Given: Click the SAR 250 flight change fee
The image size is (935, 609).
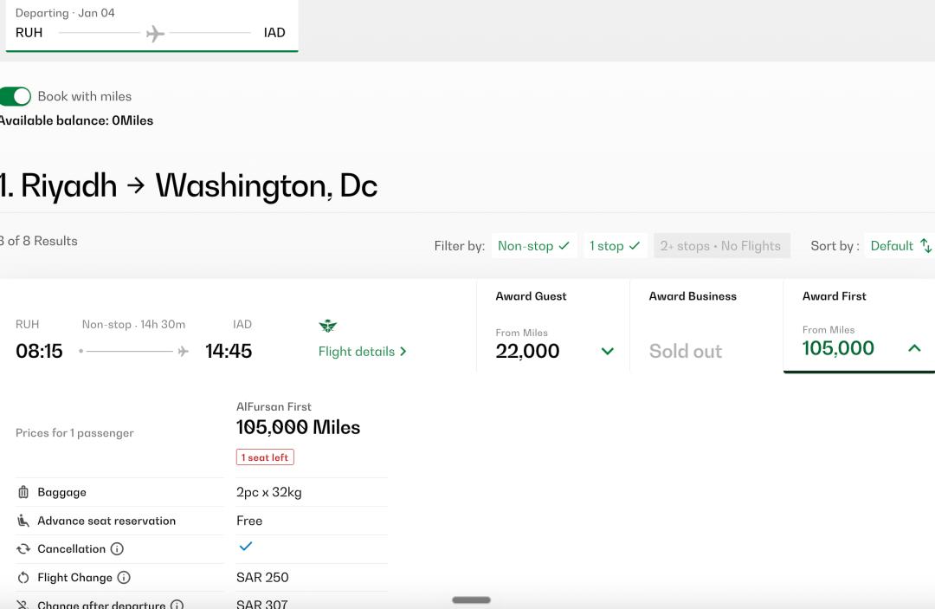Looking at the screenshot, I should point(262,578).
